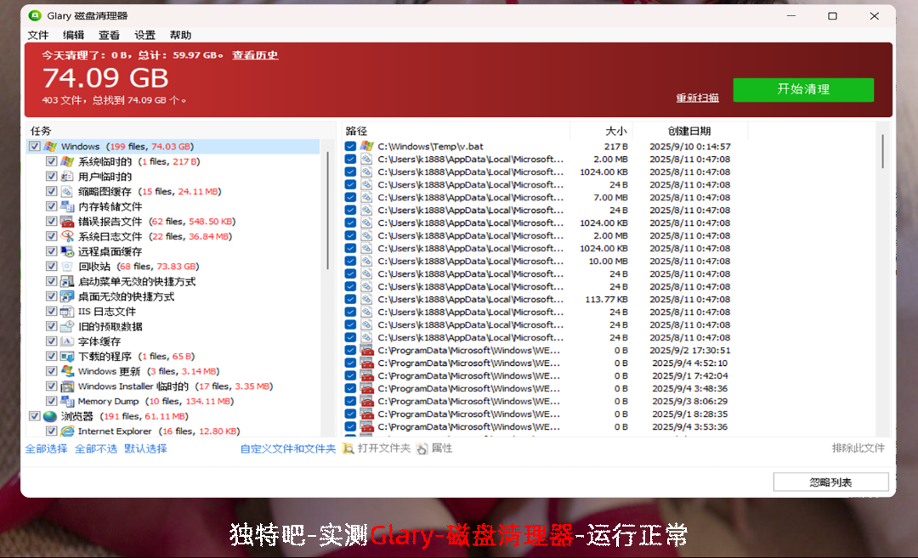Open the 文件 menu

point(38,36)
